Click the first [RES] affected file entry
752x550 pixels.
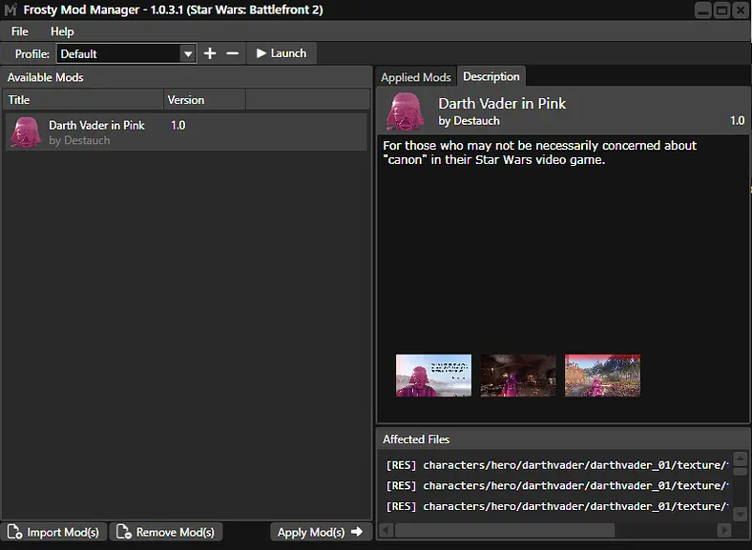[x=557, y=465]
